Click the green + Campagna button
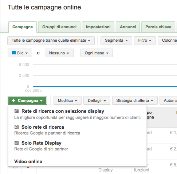The width and height of the screenshot is (177, 174). pyautogui.click(x=27, y=100)
